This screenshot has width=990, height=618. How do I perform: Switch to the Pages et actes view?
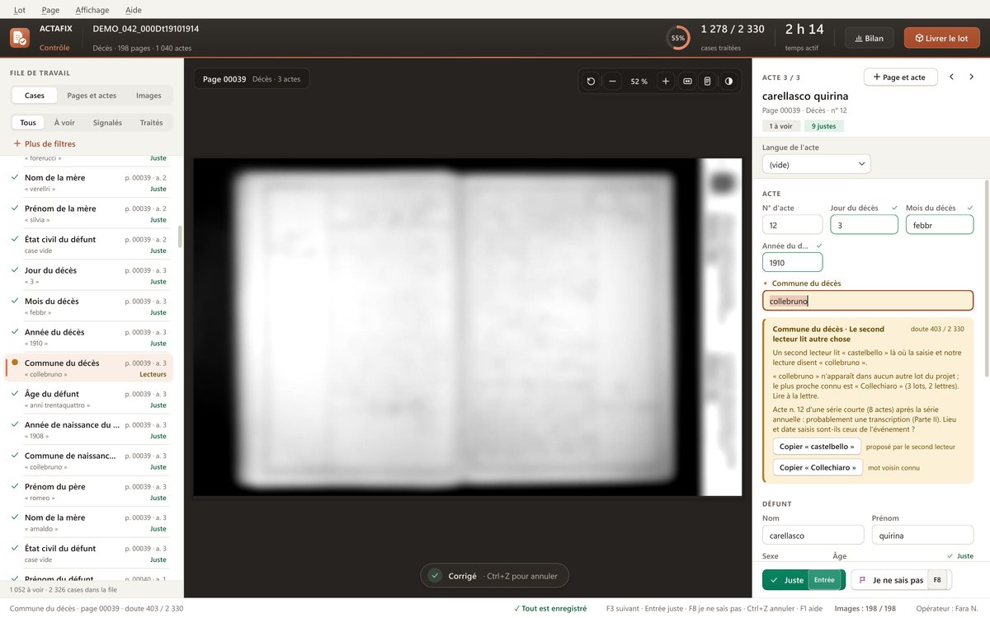(92, 96)
